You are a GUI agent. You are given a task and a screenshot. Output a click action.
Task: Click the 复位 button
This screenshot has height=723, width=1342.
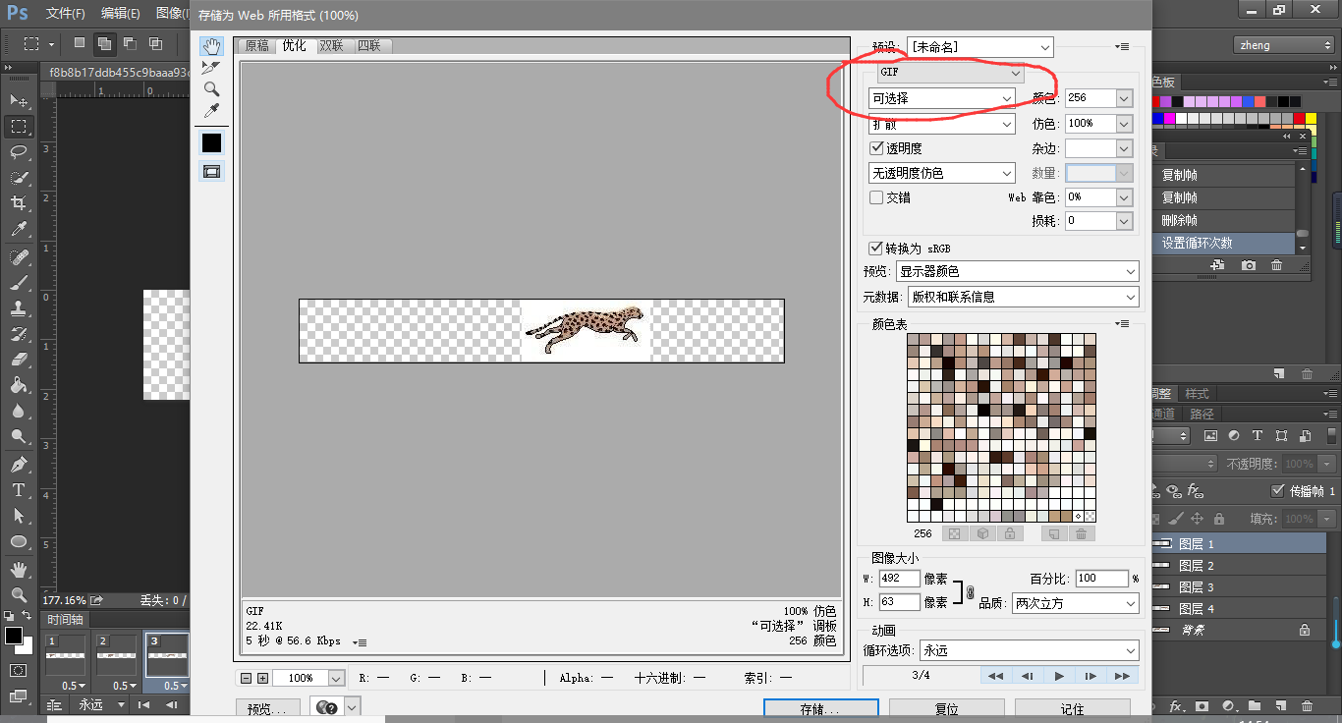946,709
